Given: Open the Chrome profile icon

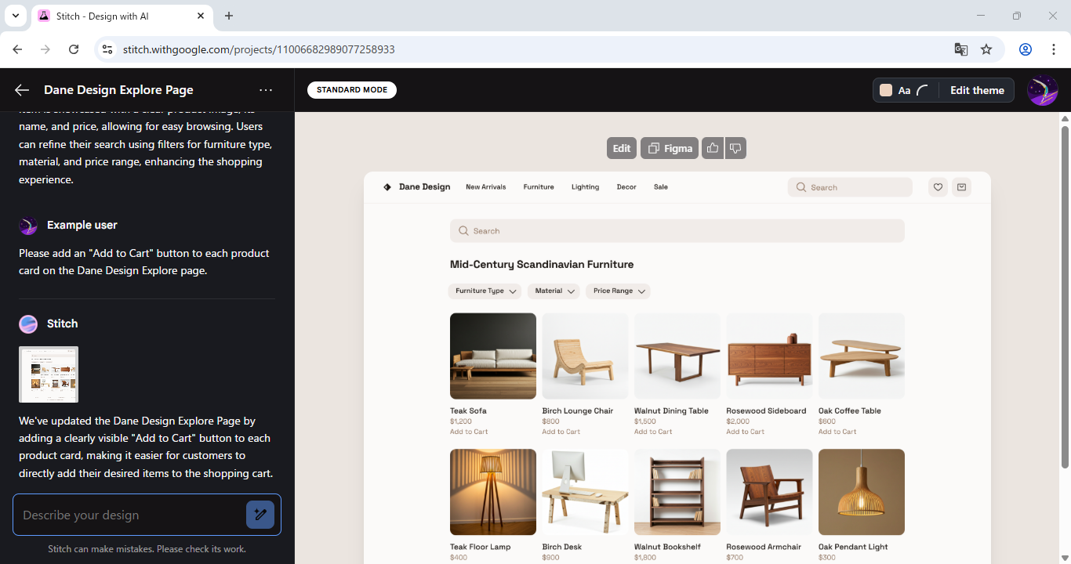Looking at the screenshot, I should (1026, 49).
